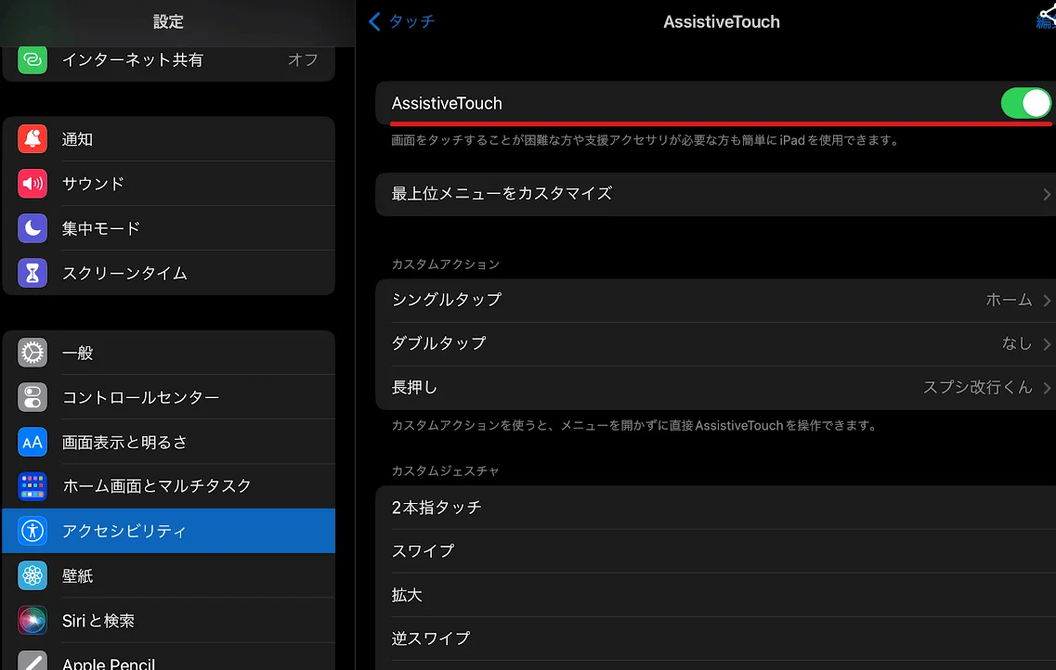This screenshot has height=670, width=1056.
Task: Tap the AssistiveTouch page title
Action: (x=722, y=22)
